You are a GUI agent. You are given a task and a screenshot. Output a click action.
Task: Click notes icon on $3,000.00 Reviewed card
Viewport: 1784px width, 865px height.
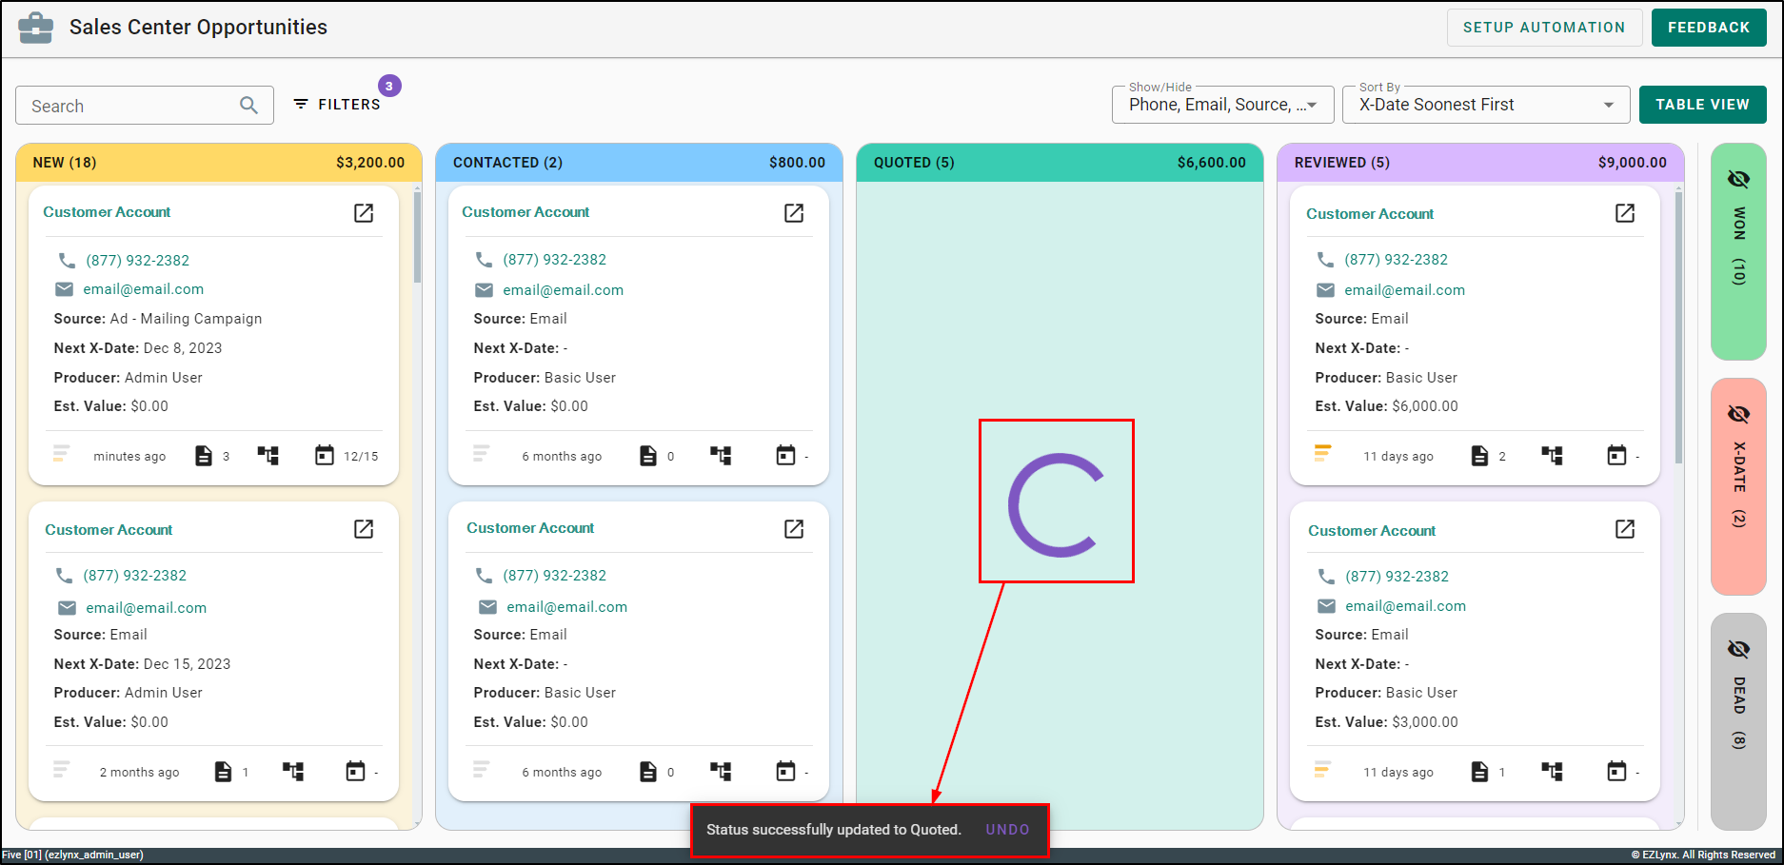(1479, 772)
